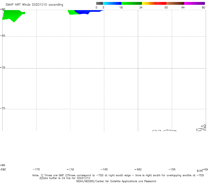Click the small green wind patch at -170 longitude
Image resolution: width=208 pixels, height=183 pixels.
pyautogui.click(x=72, y=12)
